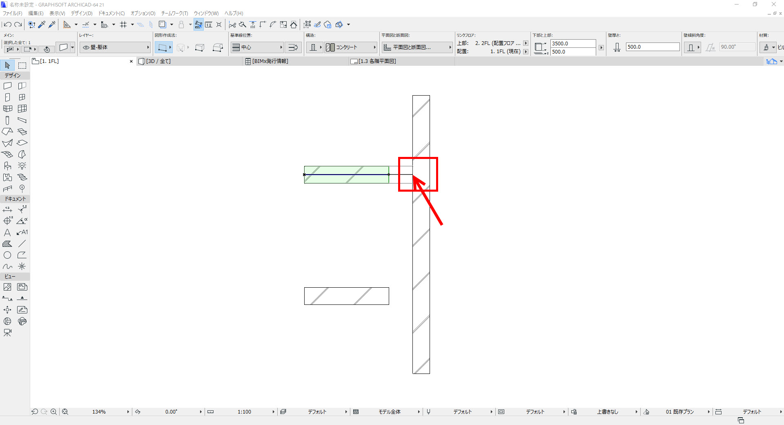The height and width of the screenshot is (425, 784).
Task: Click the Undo arrow icon
Action: (7, 25)
